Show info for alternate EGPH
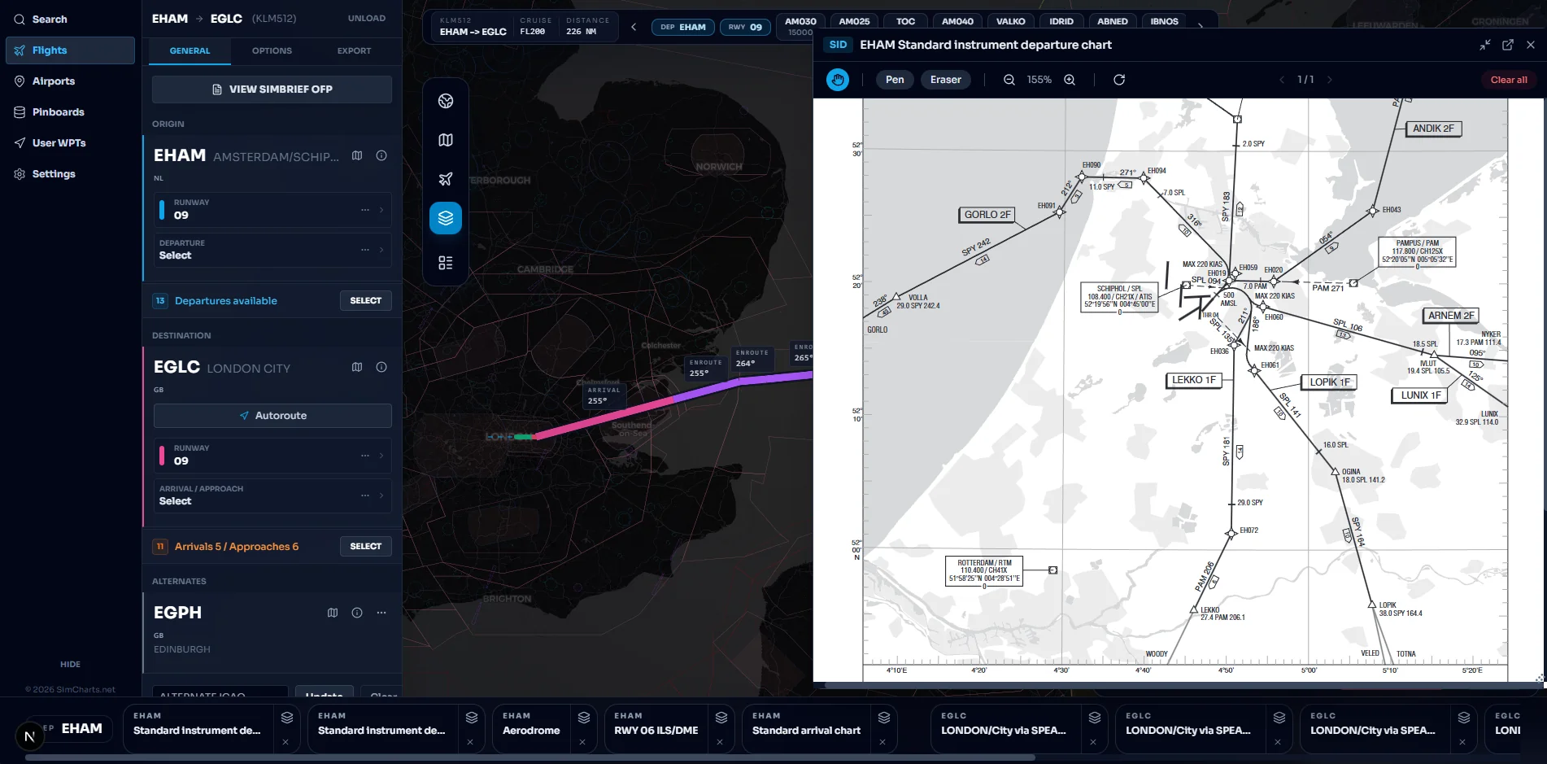Viewport: 1547px width, 764px height. pos(357,613)
